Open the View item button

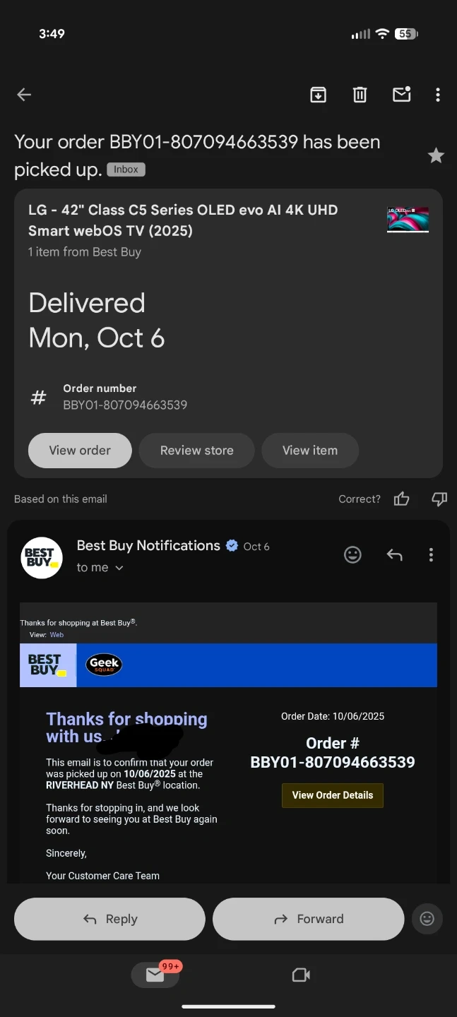point(310,451)
